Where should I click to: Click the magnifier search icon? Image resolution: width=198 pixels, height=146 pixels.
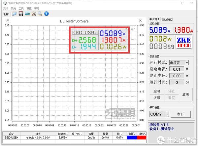(40, 14)
